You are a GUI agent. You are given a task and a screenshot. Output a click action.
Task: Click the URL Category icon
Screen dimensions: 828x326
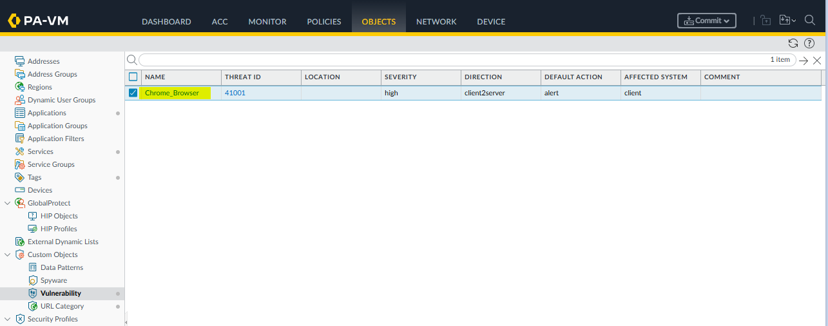33,306
